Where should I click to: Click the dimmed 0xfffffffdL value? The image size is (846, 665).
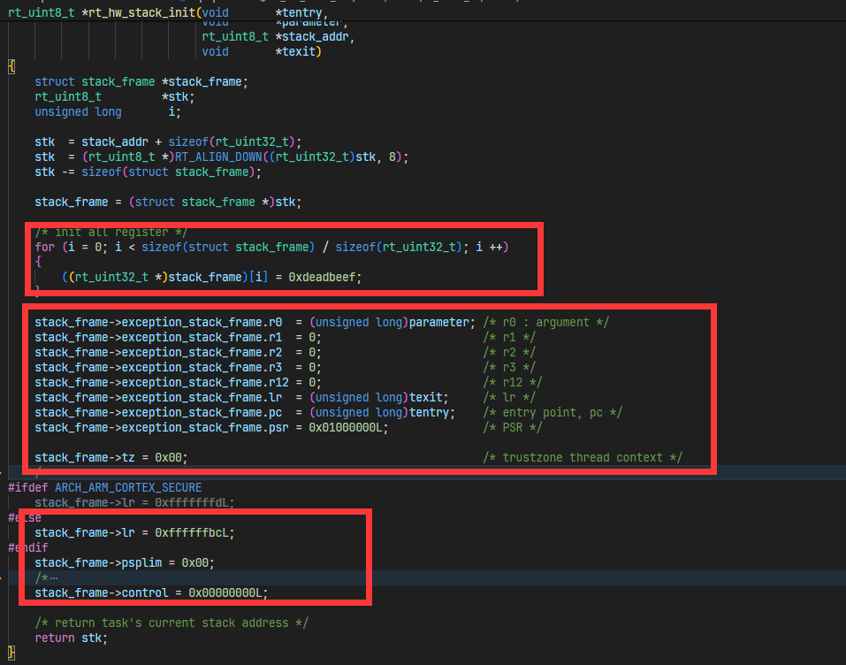[192, 502]
